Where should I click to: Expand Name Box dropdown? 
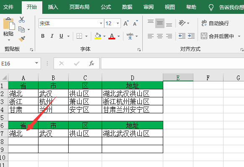[x=36, y=63]
